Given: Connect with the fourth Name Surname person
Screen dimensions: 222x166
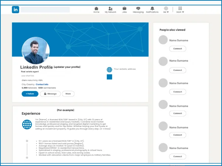Looking at the screenshot, I should (x=178, y=114).
